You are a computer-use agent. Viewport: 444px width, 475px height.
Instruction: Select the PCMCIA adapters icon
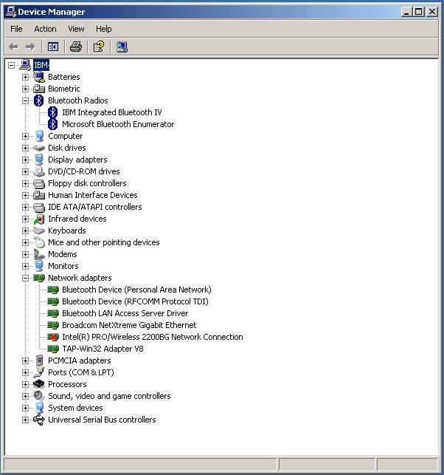click(x=39, y=360)
